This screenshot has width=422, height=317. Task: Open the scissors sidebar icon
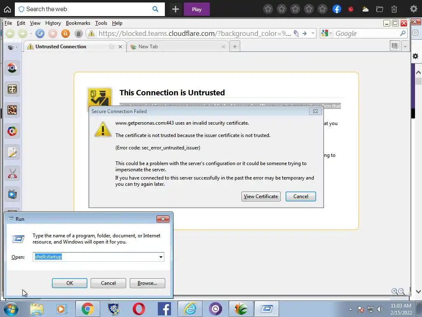coord(12,173)
